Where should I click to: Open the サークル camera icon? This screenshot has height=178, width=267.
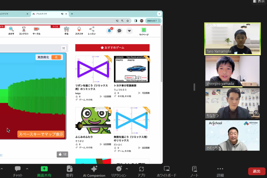point(36,29)
